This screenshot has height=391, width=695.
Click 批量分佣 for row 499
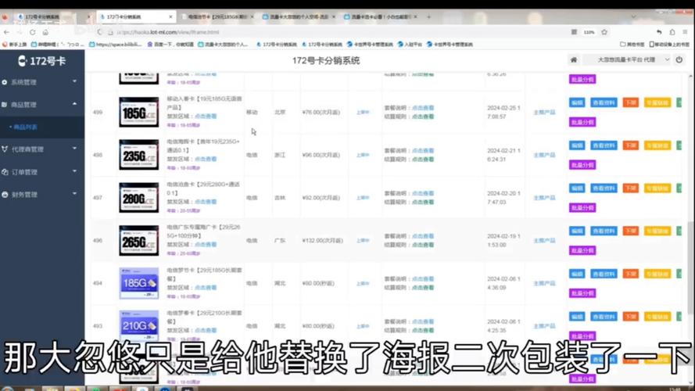pos(582,122)
